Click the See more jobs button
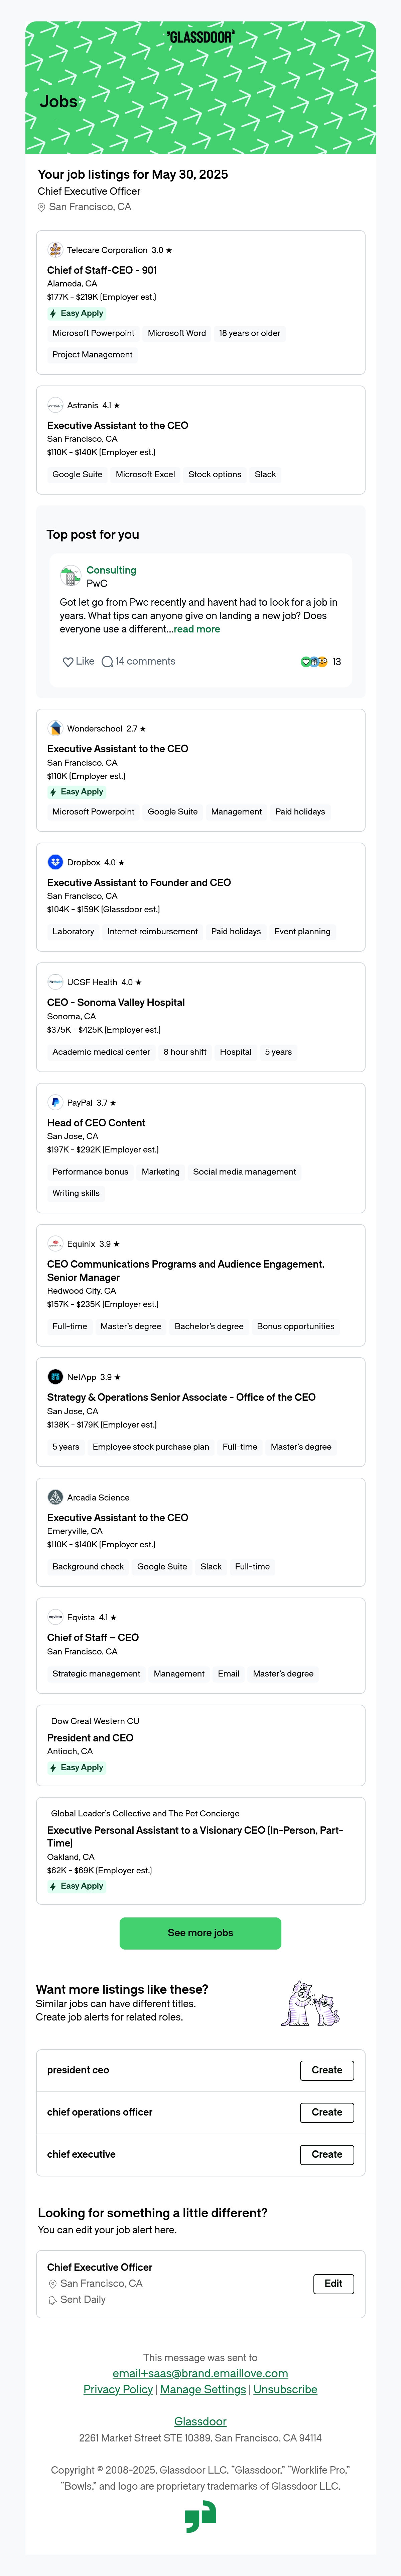The height and width of the screenshot is (2576, 401). [x=200, y=1933]
